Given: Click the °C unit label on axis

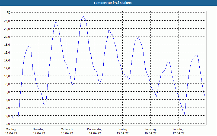Looking at the screenshot, I should point(8,13).
